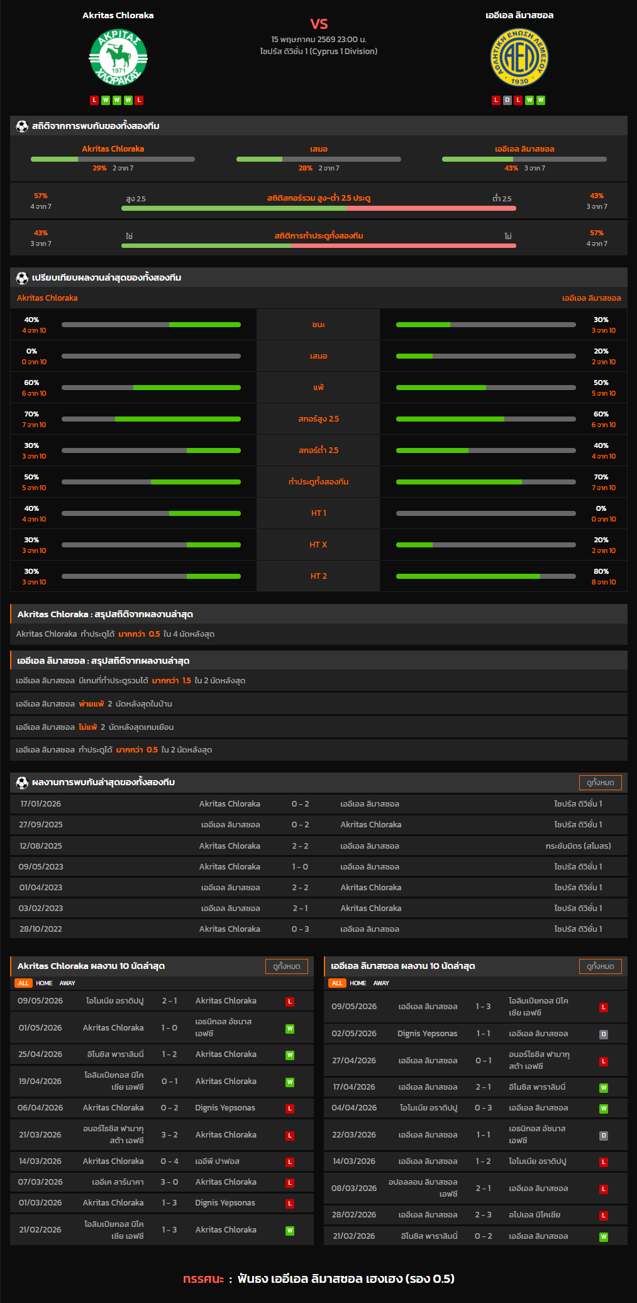Click L badge for 08/03/2026 AEL match

pyautogui.click(x=604, y=1189)
